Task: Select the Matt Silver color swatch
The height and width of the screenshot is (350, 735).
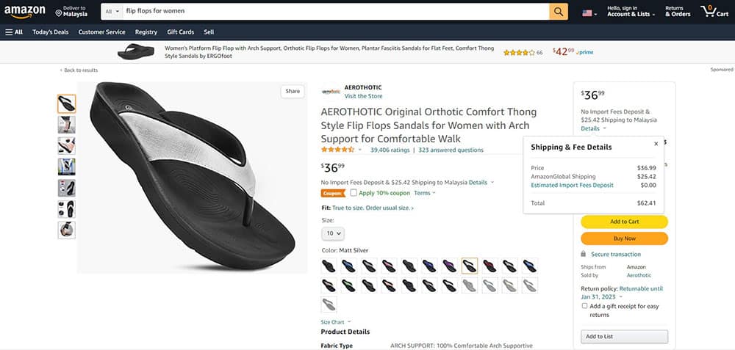Action: point(469,265)
